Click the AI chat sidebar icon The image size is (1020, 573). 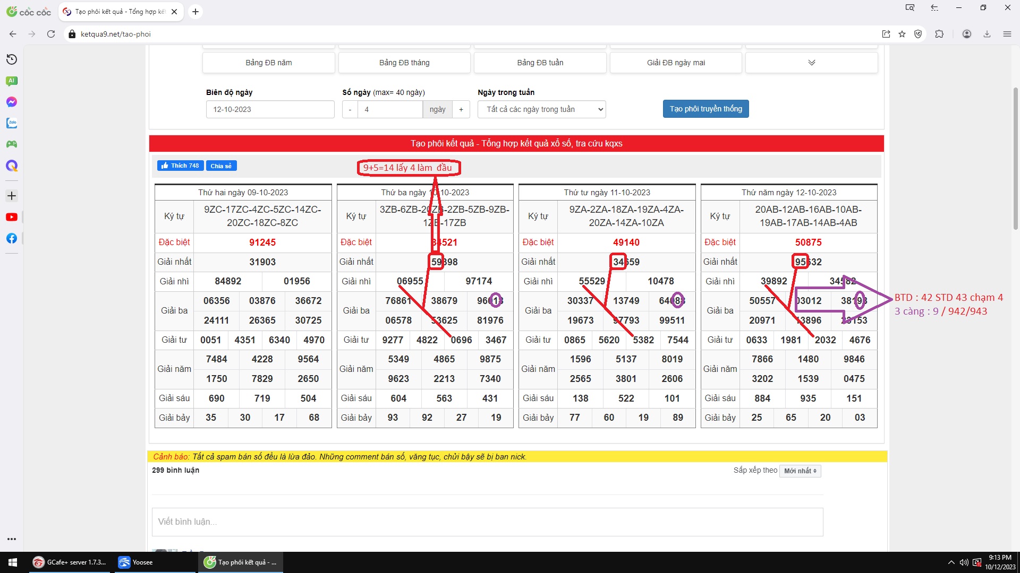pos(12,81)
